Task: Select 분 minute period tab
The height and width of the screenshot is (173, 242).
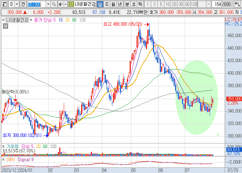Action: tap(127, 4)
